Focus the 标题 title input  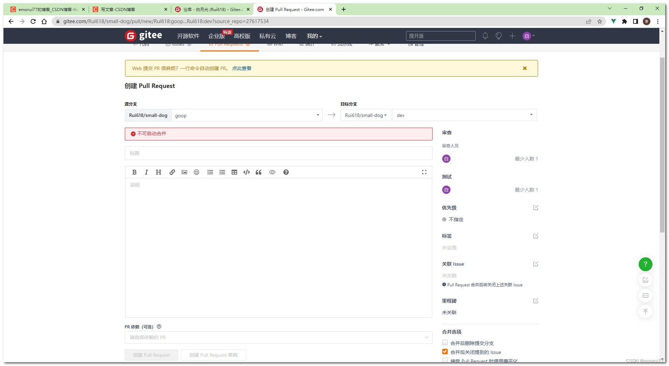278,153
